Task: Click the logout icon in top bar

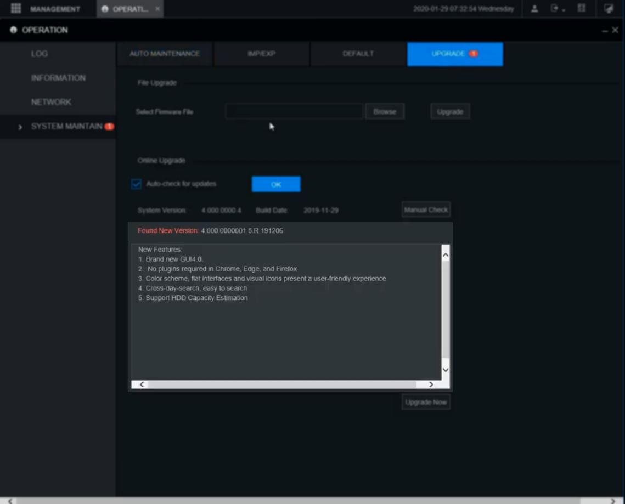Action: tap(555, 9)
